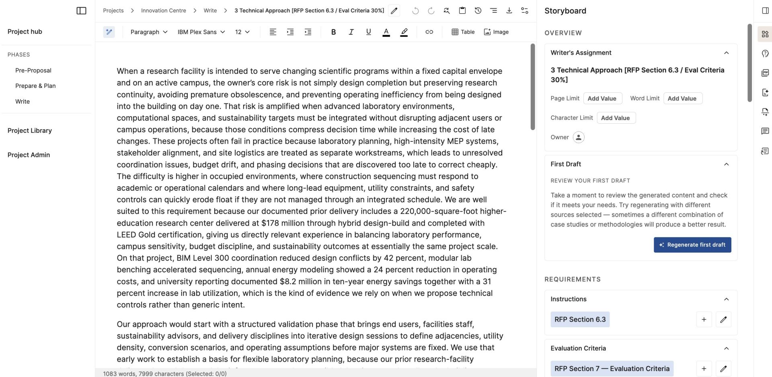Screen dimensions: 772x377
Task: Open the highlight color picker
Action: pyautogui.click(x=404, y=32)
